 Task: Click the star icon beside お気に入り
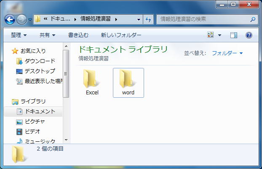[15, 51]
